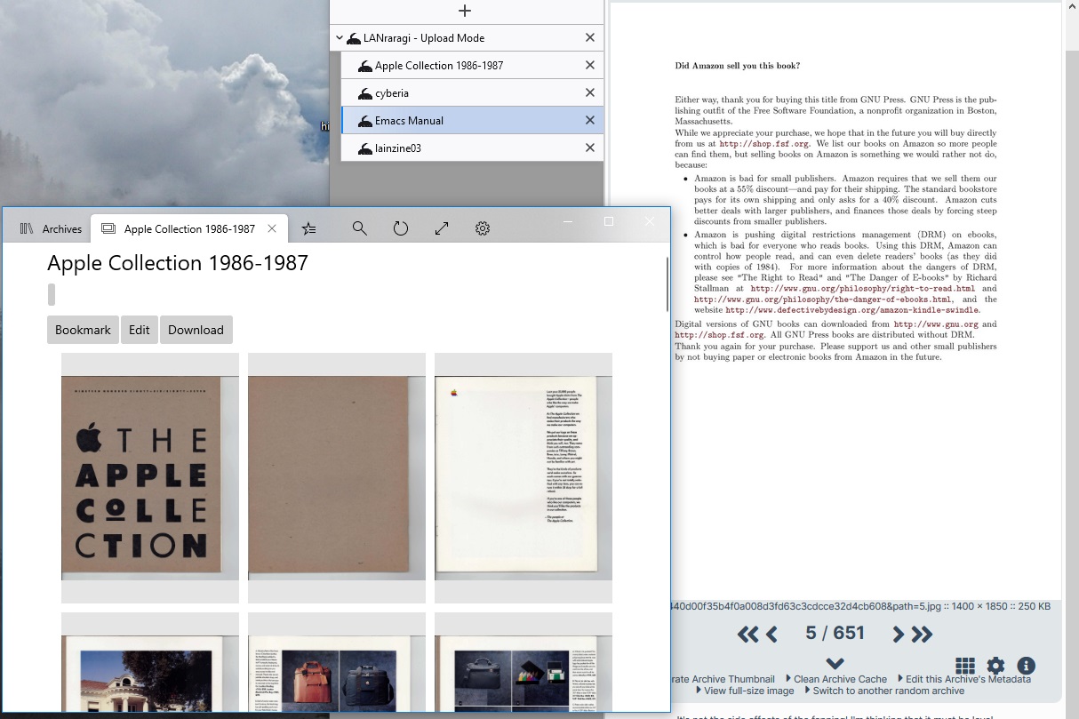Image resolution: width=1079 pixels, height=719 pixels.
Task: Open reader settings gear icon
Action: pos(995,666)
